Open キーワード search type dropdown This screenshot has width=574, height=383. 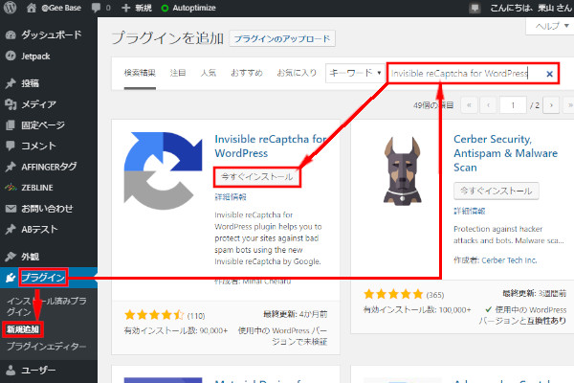click(x=354, y=73)
